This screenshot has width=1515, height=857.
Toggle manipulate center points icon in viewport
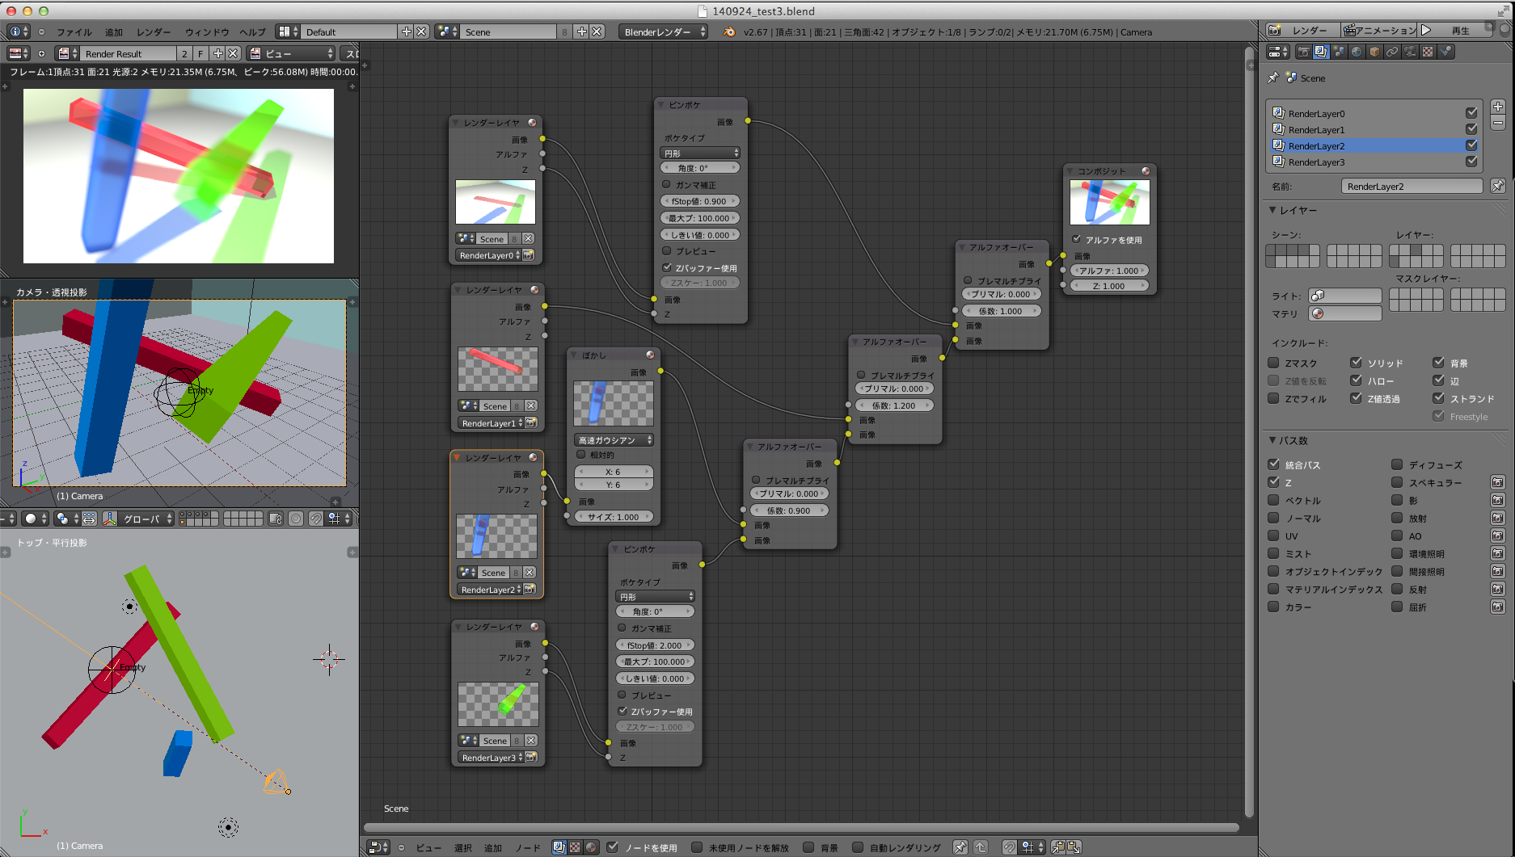pos(89,519)
